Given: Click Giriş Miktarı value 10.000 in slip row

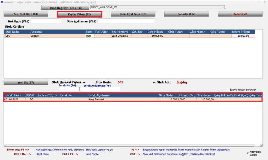Looking at the screenshot, I should (168, 99).
